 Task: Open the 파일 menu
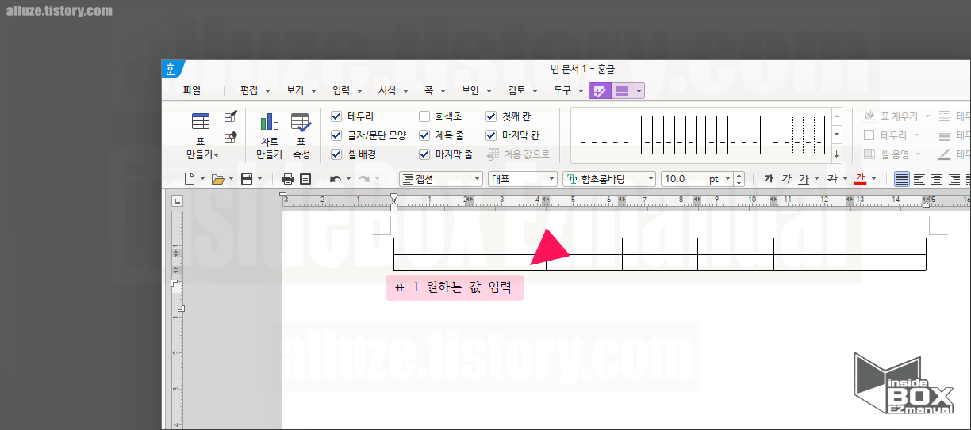tap(191, 91)
